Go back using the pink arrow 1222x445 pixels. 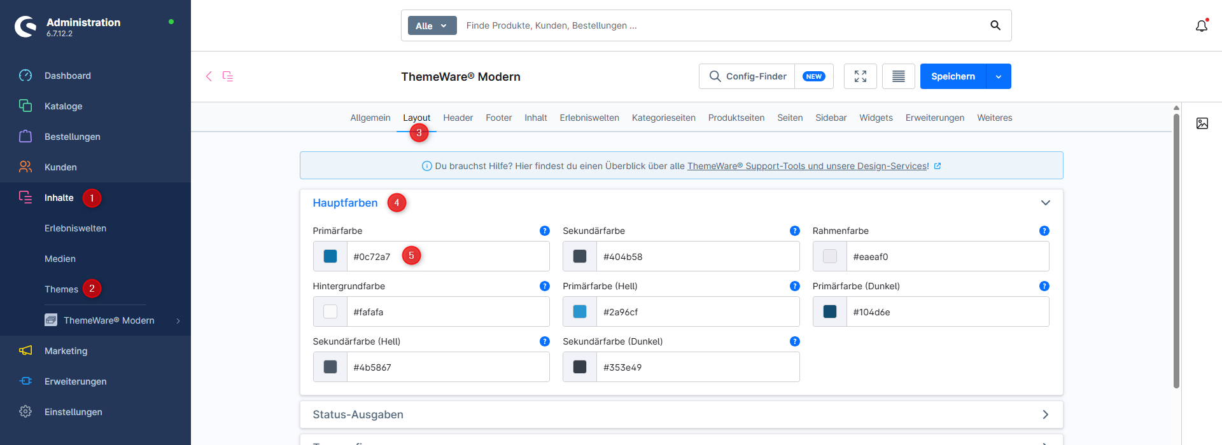coord(209,76)
